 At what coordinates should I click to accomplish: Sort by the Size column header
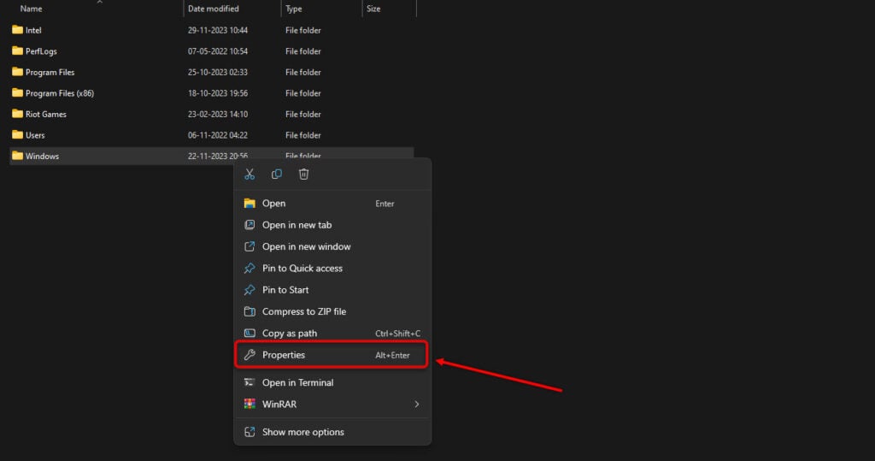point(373,9)
